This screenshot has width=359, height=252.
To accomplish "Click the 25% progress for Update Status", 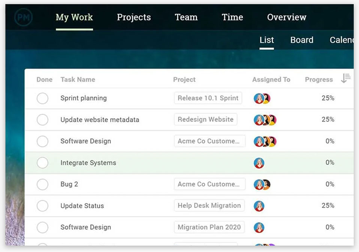I will click(328, 205).
